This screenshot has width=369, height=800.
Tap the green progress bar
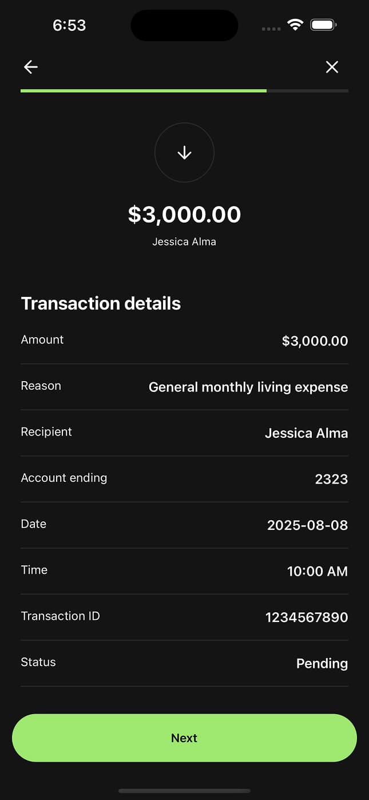point(144,90)
